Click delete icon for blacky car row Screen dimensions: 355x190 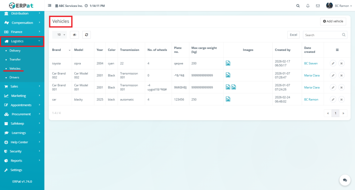tap(341, 99)
